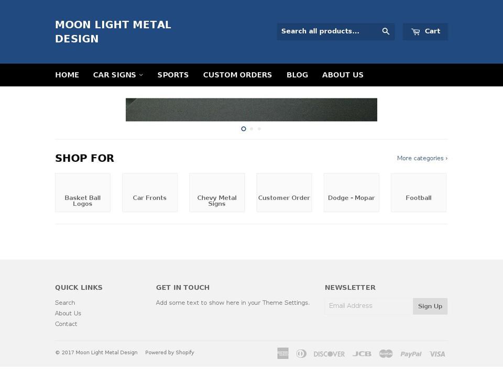This screenshot has height=377, width=503.
Task: Open More categories link
Action: [x=422, y=158]
